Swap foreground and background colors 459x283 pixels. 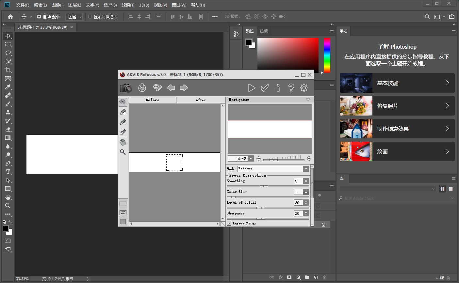pyautogui.click(x=10, y=222)
